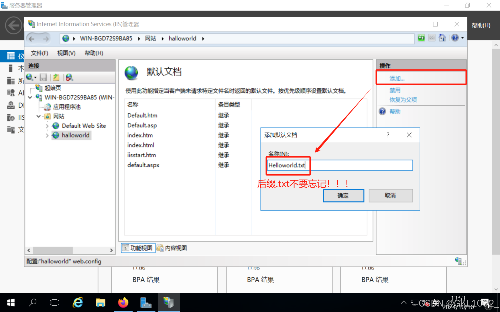
Task: Open the help icon dropdown arrow
Action: [x=462, y=38]
